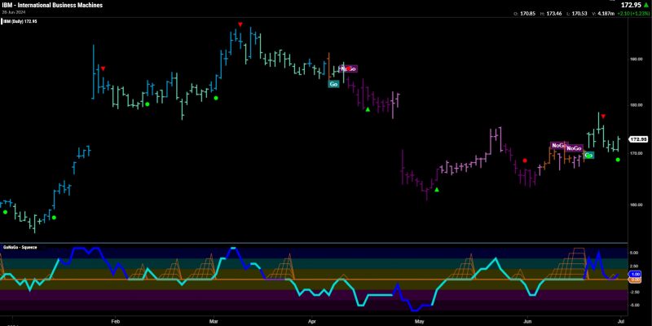Click the 'GoNoGo - Squeeze' indicator label
652x326 pixels.
tap(20, 247)
